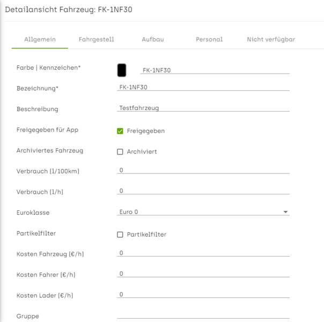This screenshot has height=322, width=324.
Task: Check the Partikelfilter checkbox
Action: (120, 235)
